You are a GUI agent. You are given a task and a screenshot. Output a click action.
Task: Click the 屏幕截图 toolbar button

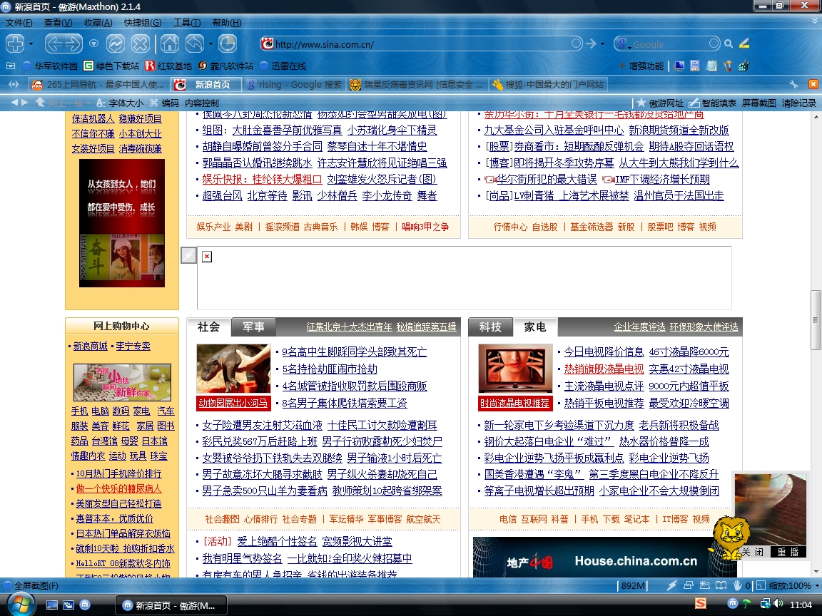(758, 103)
